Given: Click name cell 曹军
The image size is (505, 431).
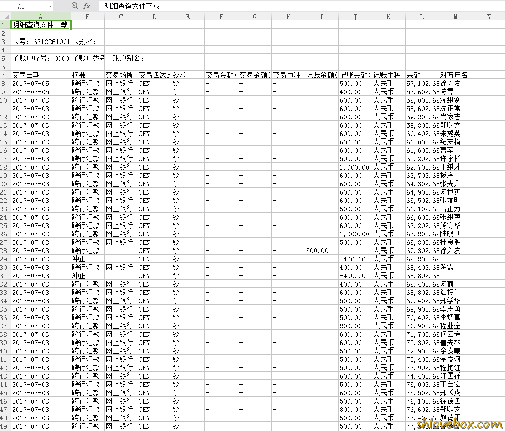Looking at the screenshot, I should (x=455, y=150).
